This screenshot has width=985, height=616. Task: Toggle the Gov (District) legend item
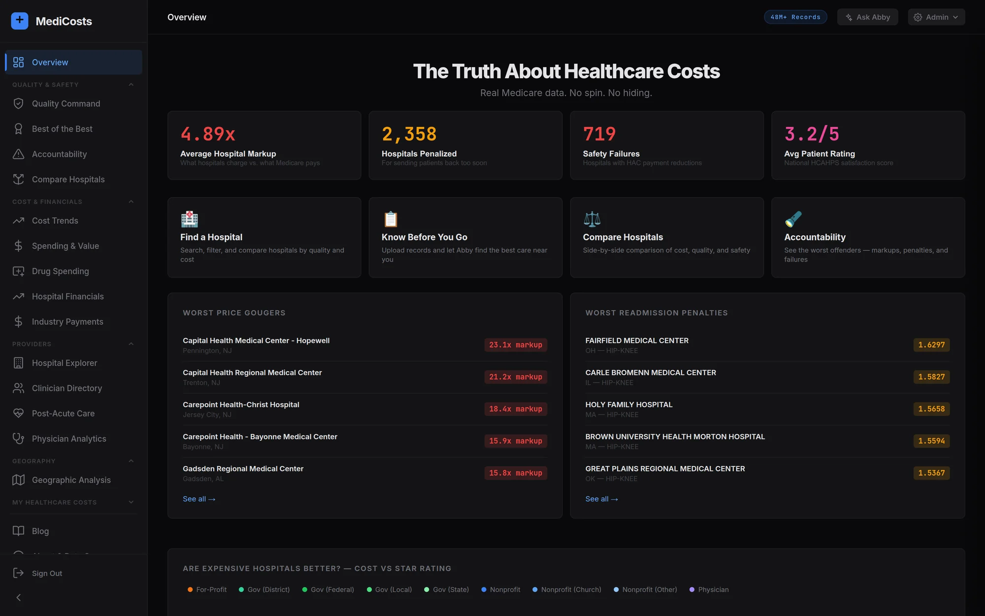point(264,589)
